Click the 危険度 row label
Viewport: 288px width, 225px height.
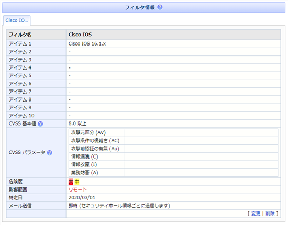16,182
